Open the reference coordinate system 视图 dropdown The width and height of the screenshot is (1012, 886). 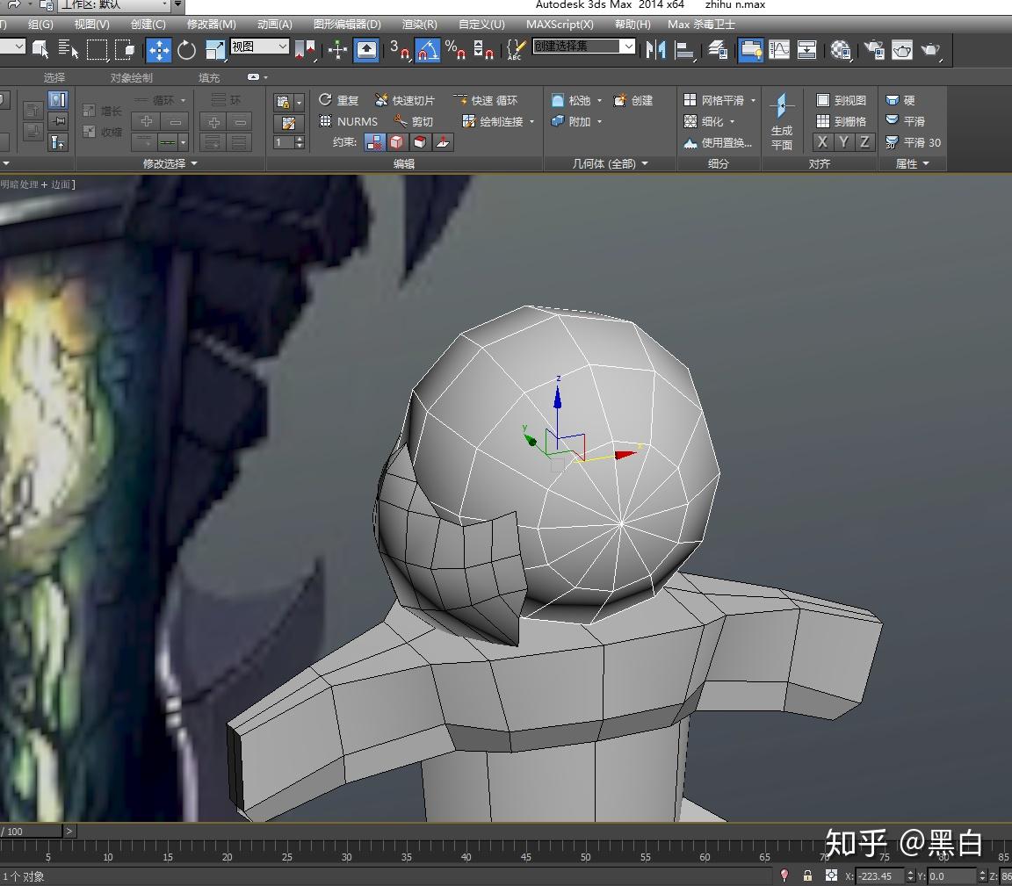[259, 47]
